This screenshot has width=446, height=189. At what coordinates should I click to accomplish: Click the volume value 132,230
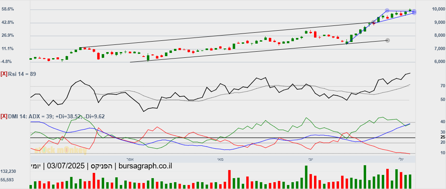[x=8, y=171]
